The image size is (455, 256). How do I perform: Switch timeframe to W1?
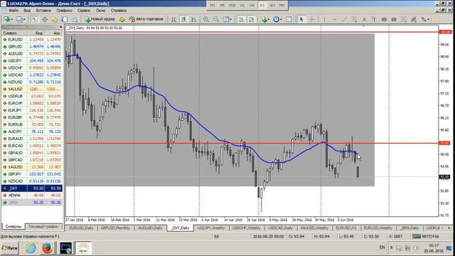coord(272,5)
